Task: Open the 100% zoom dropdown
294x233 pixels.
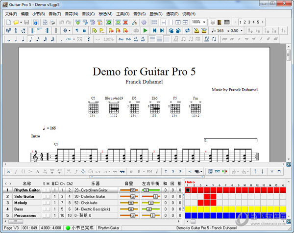Action: pos(204,22)
